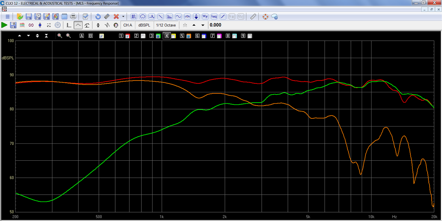Open the hamburger main menu icon
This screenshot has width=442, height=221.
(x=7, y=17)
